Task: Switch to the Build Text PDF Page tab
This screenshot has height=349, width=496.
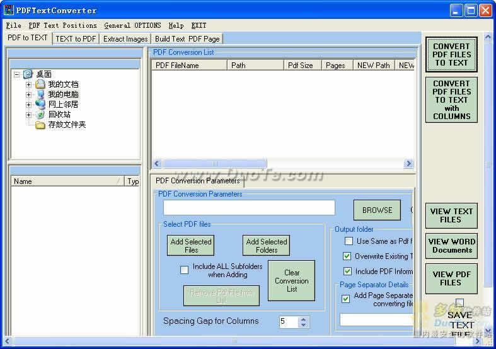Action: pos(187,39)
